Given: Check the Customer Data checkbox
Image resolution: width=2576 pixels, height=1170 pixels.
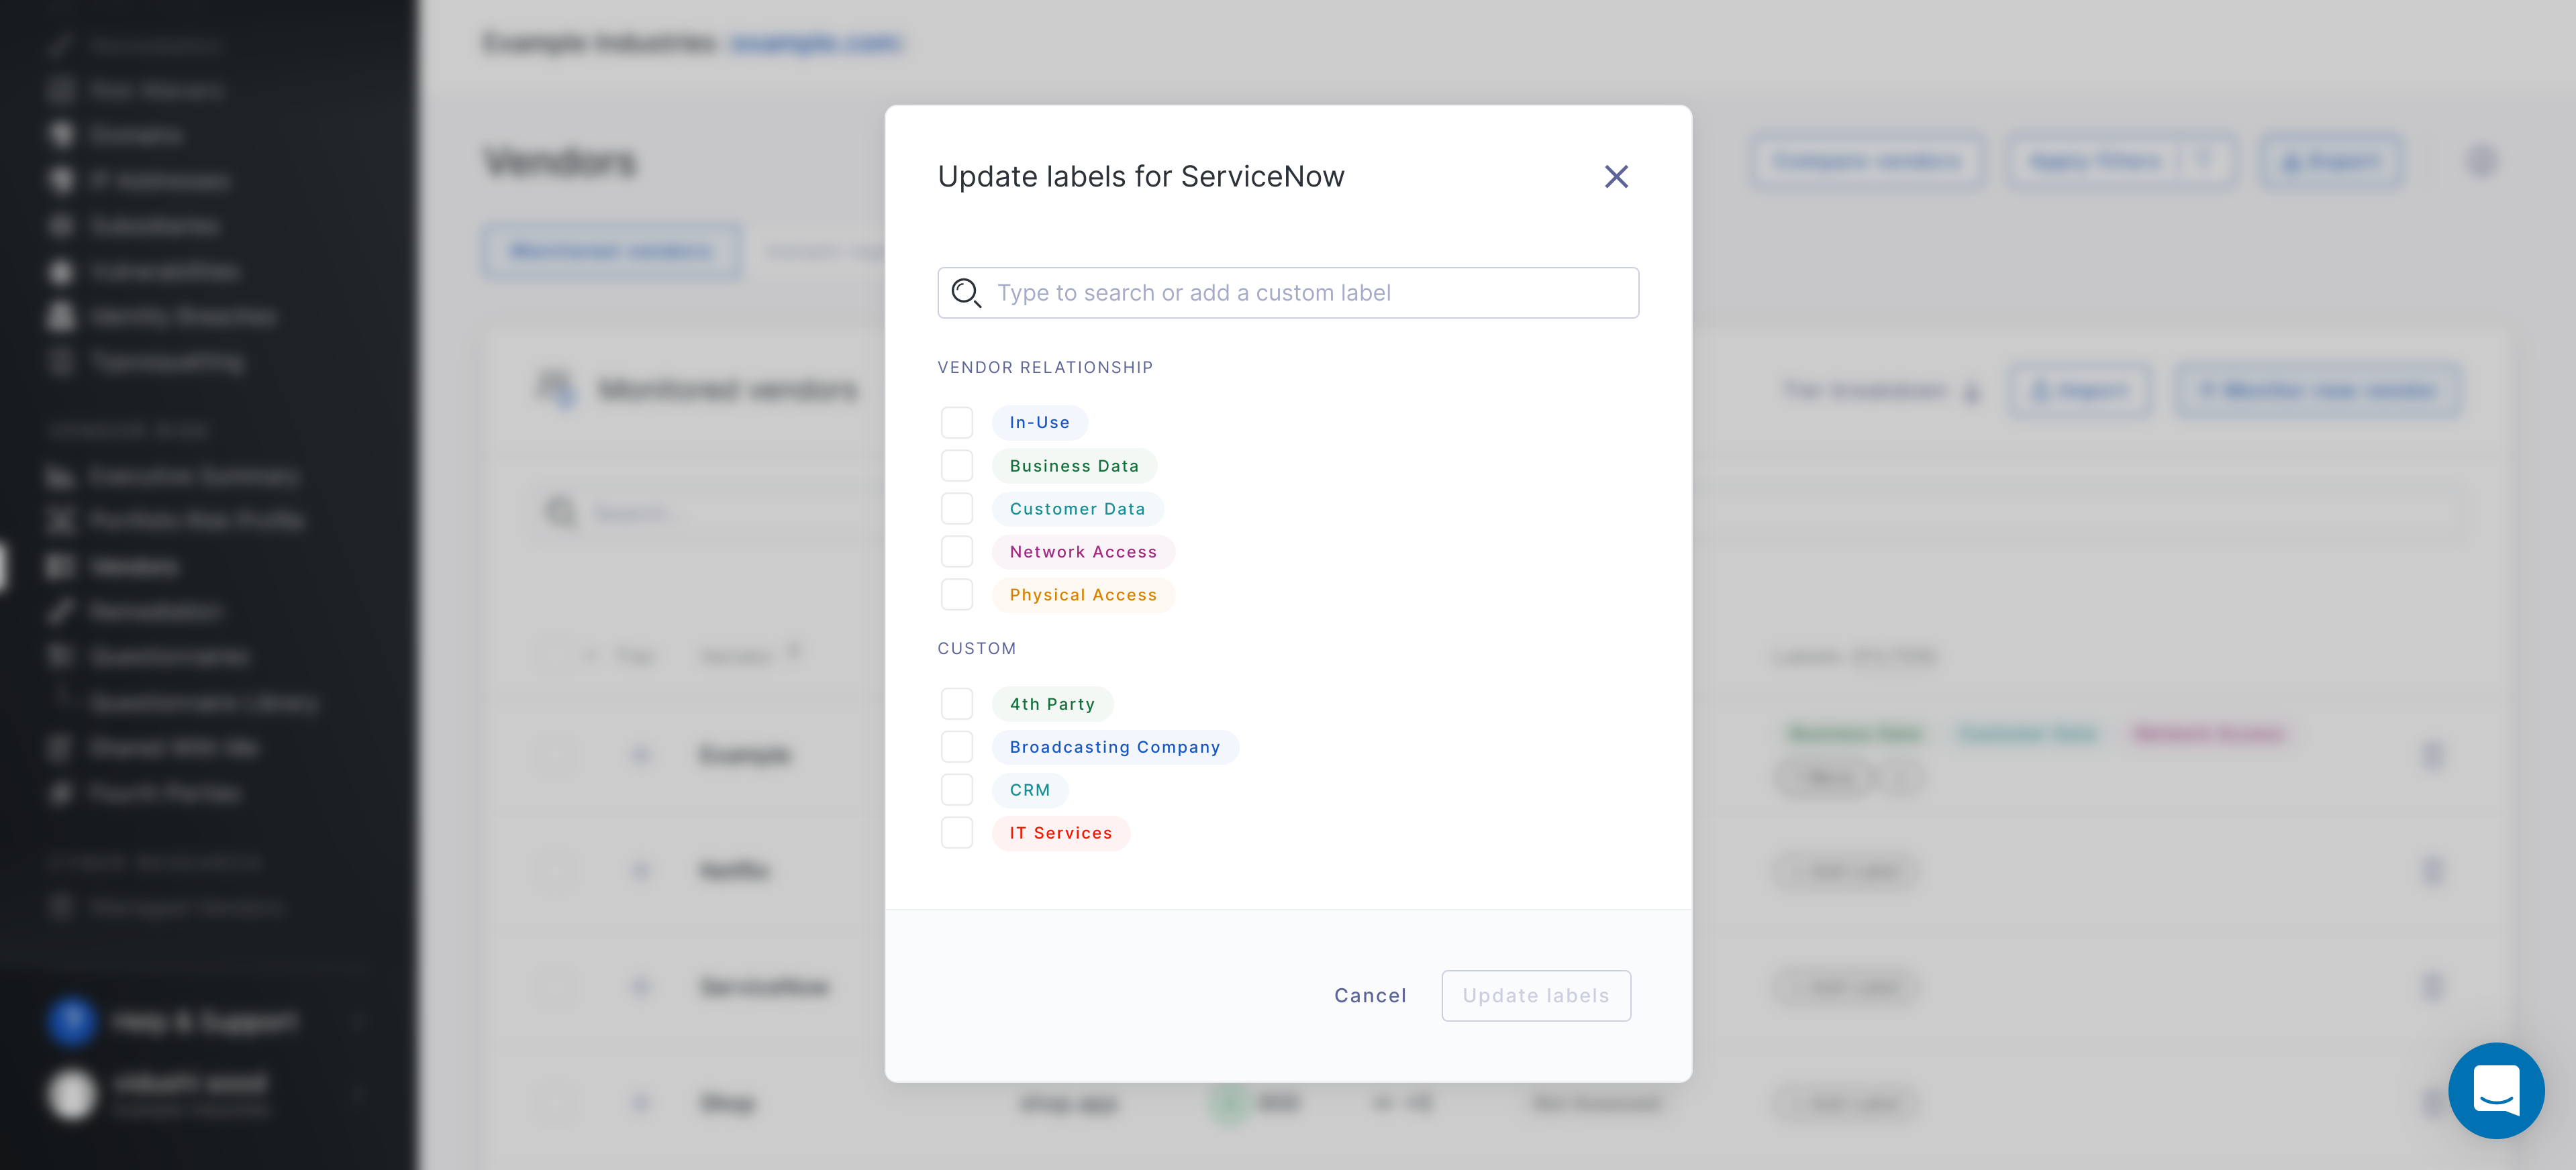Looking at the screenshot, I should pos(957,509).
